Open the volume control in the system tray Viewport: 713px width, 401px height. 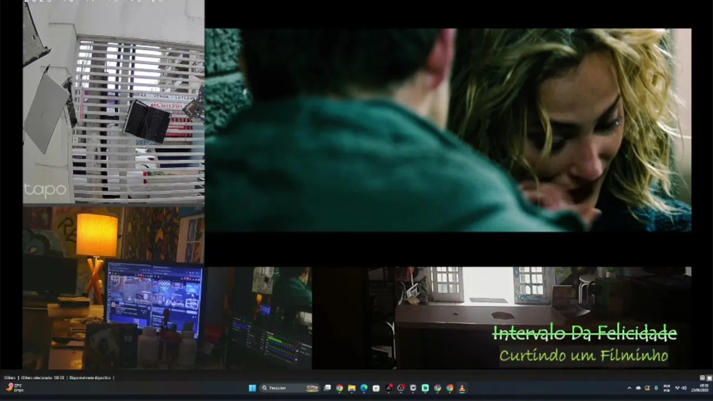(x=683, y=388)
